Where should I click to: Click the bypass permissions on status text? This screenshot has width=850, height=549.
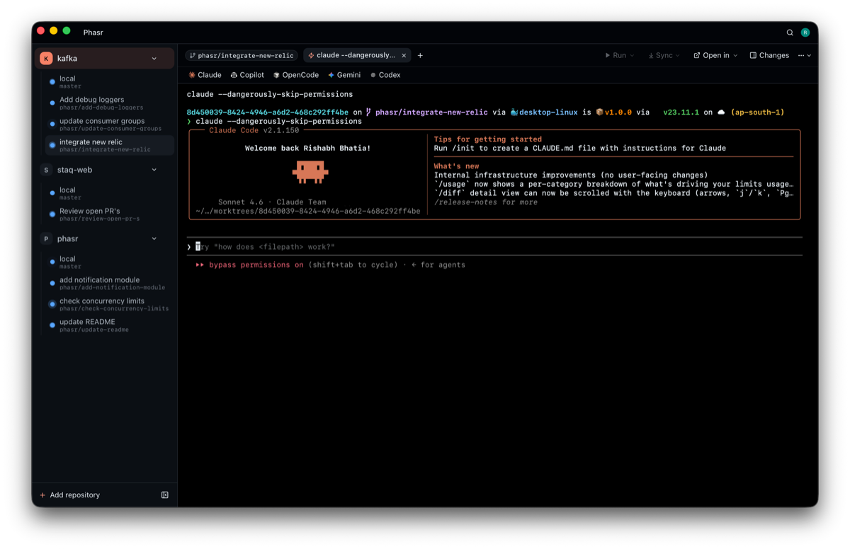pyautogui.click(x=256, y=265)
